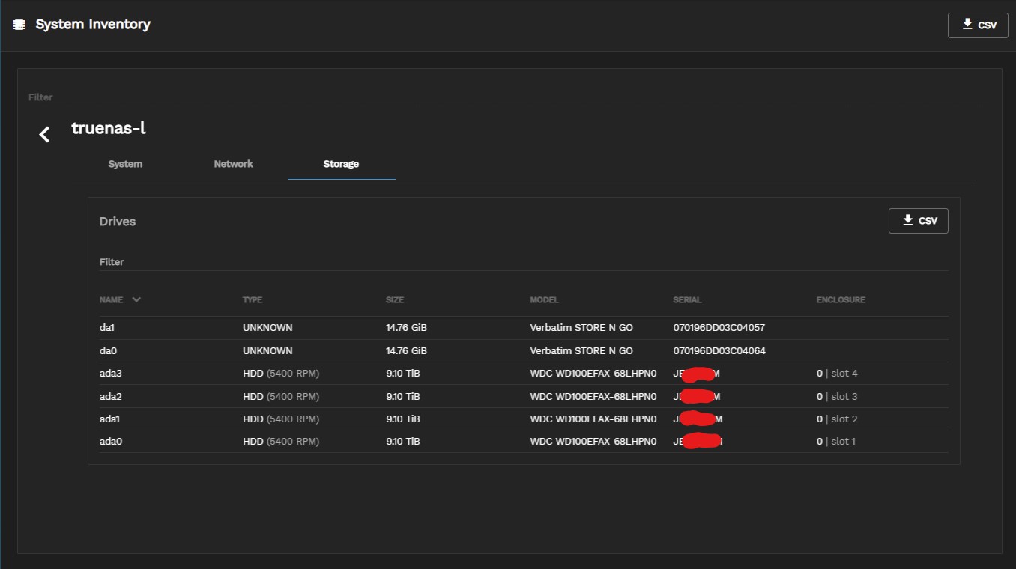The height and width of the screenshot is (569, 1016).
Task: Select drive name ada3
Action: click(x=111, y=374)
